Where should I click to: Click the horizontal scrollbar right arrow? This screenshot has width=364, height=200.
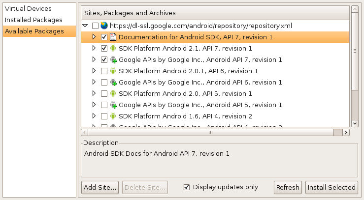tap(346, 132)
